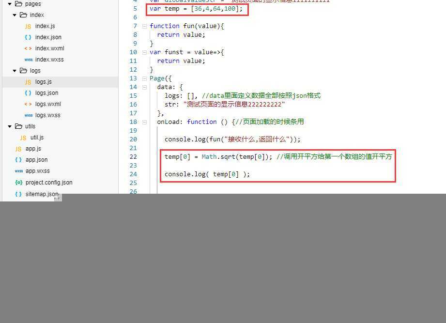Place cursor in 'var temp = [36,4,64,100];' line
Viewport: 446px width, 323px height.
coord(196,9)
